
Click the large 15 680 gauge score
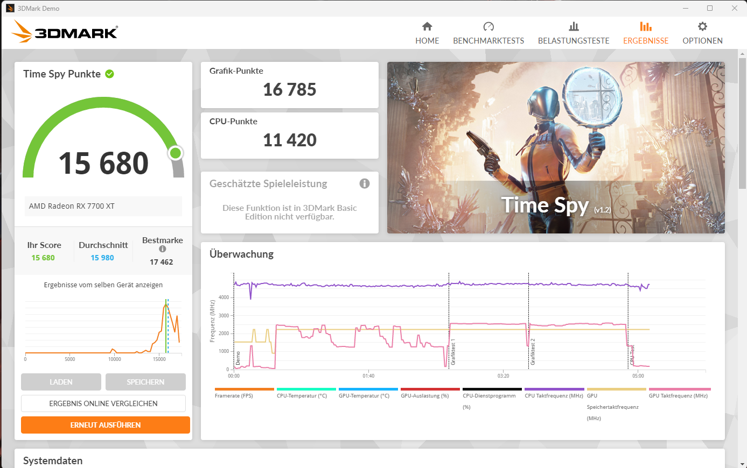(103, 163)
